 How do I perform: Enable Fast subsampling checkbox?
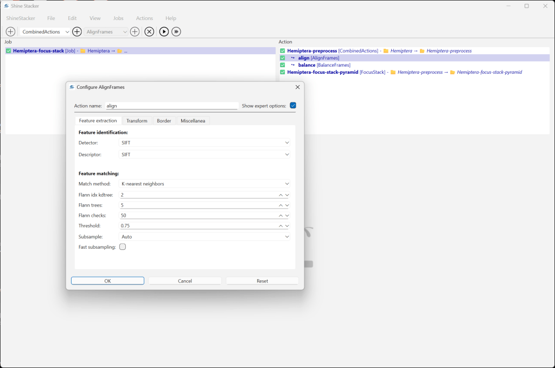click(123, 247)
